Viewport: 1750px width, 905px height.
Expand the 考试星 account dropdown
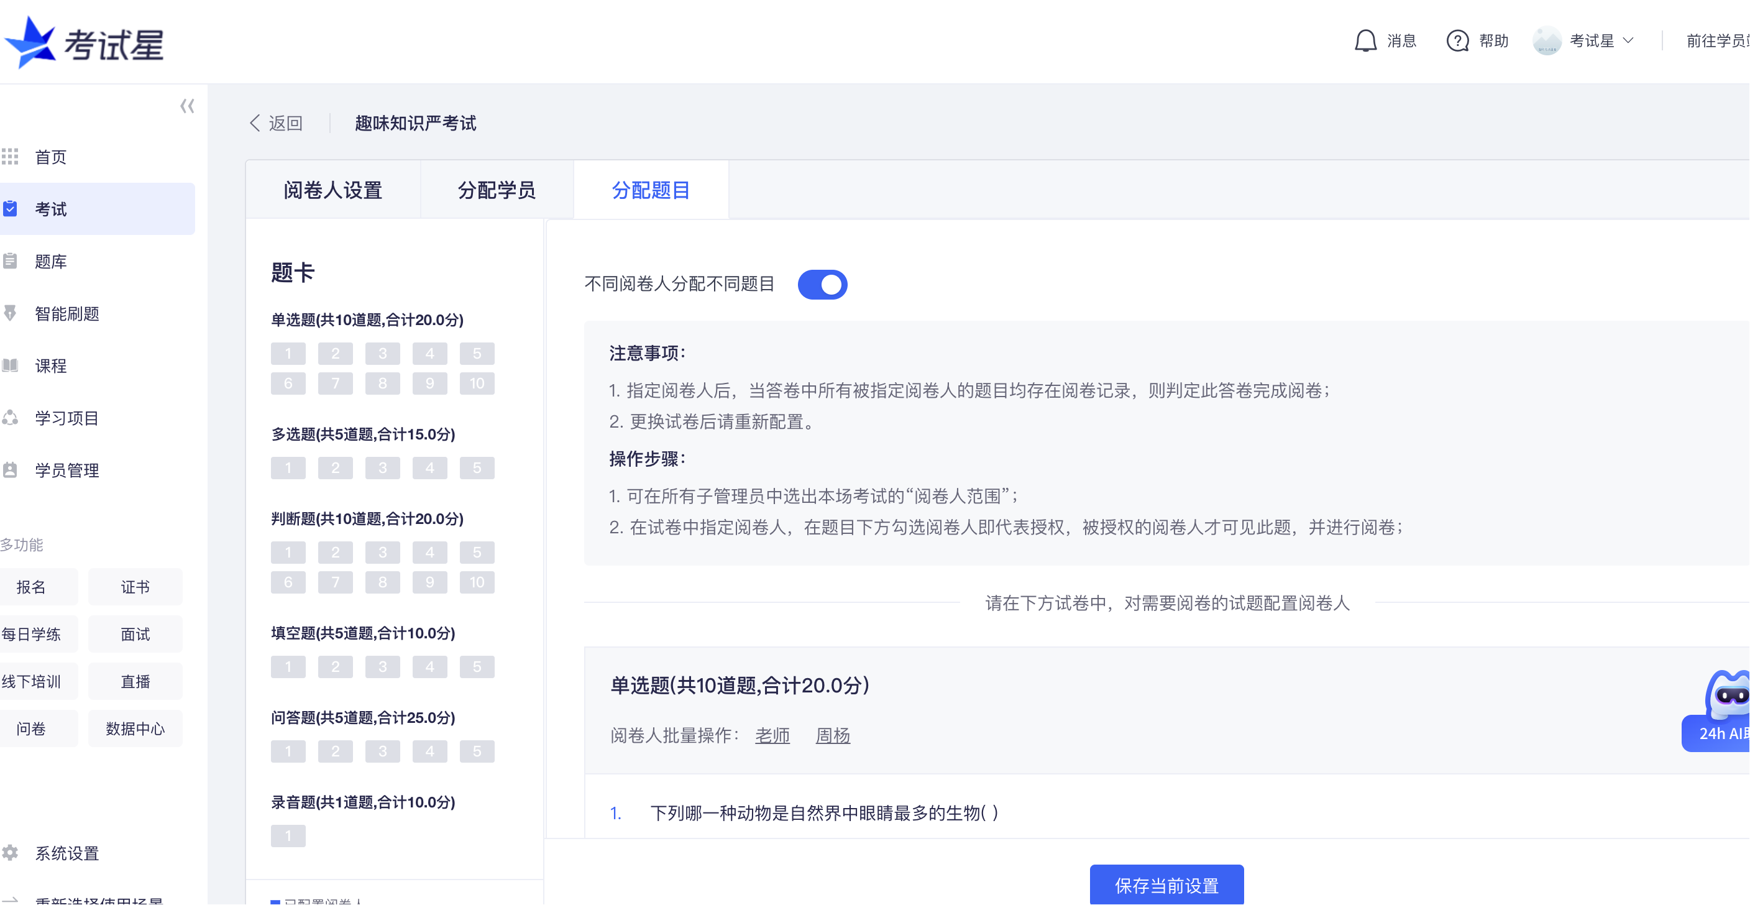coord(1628,41)
